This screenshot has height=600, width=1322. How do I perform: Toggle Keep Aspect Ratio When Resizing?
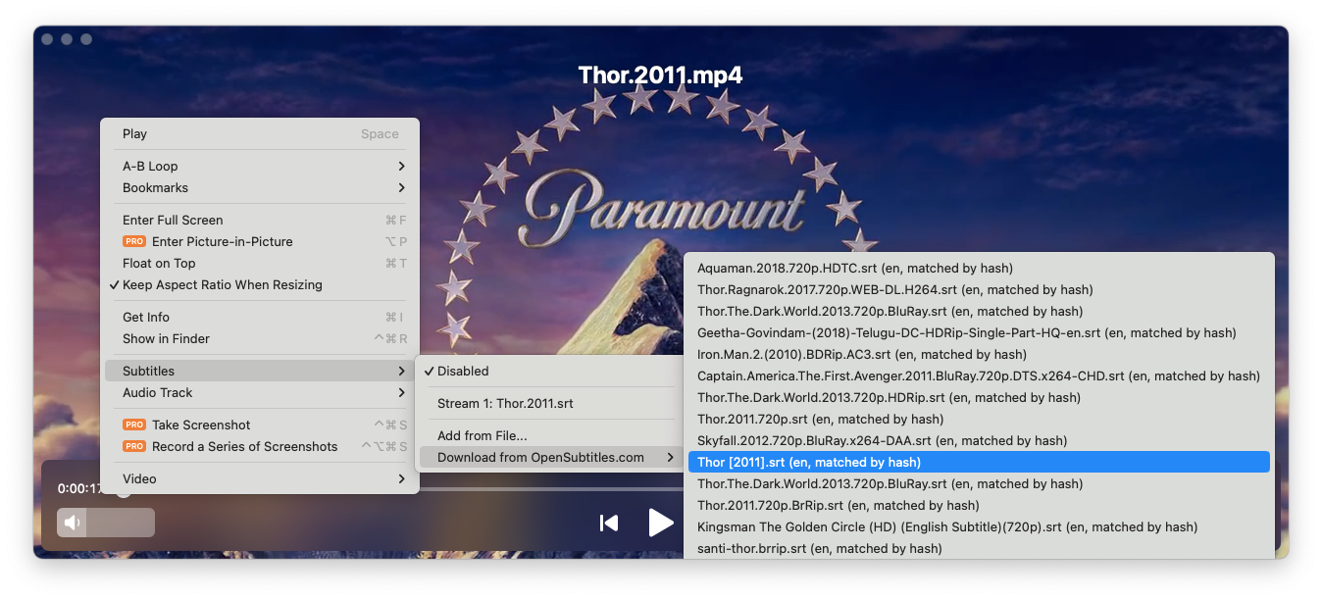[x=260, y=284]
